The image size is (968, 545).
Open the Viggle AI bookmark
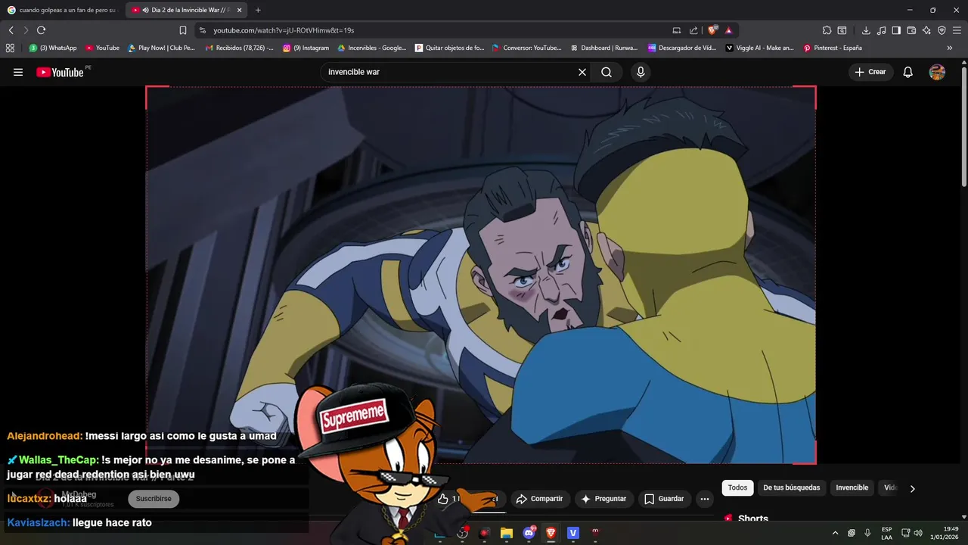click(x=760, y=48)
